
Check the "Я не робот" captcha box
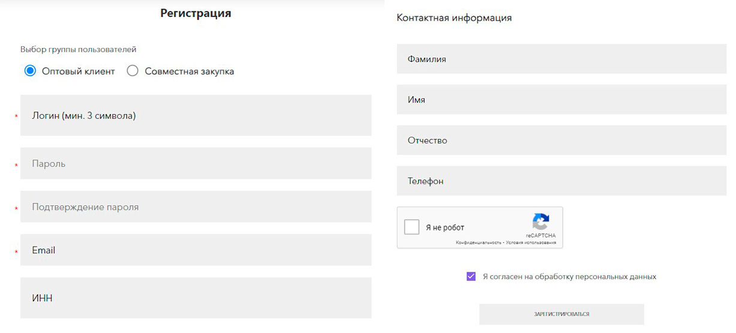(x=411, y=227)
